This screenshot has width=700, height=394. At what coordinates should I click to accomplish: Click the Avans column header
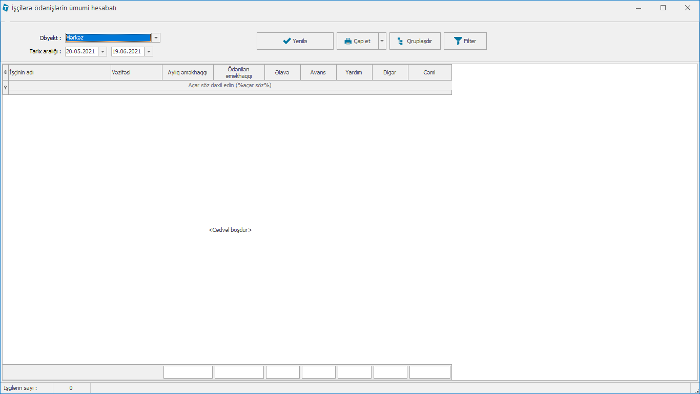[318, 72]
